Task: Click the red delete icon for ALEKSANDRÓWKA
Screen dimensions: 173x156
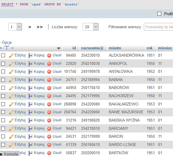Action: (49, 56)
